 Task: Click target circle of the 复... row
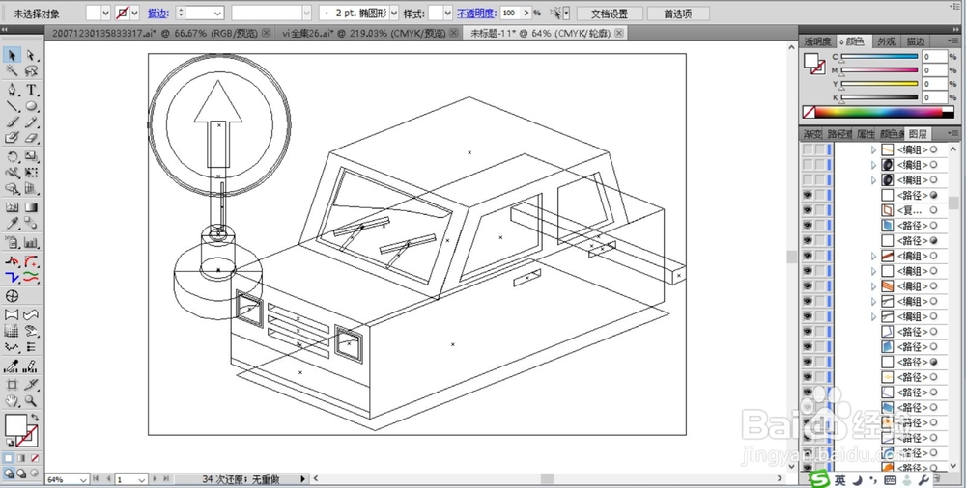point(933,210)
